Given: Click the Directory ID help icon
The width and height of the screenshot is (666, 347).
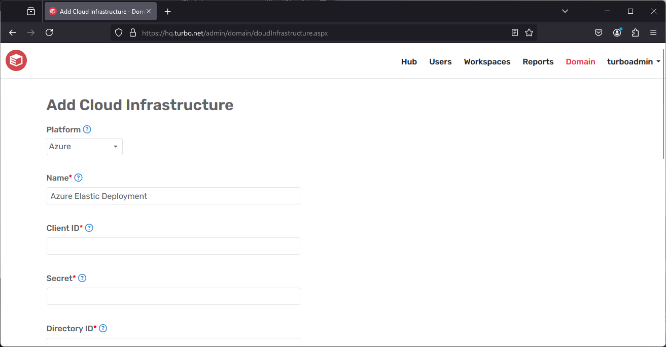Looking at the screenshot, I should click(x=103, y=328).
